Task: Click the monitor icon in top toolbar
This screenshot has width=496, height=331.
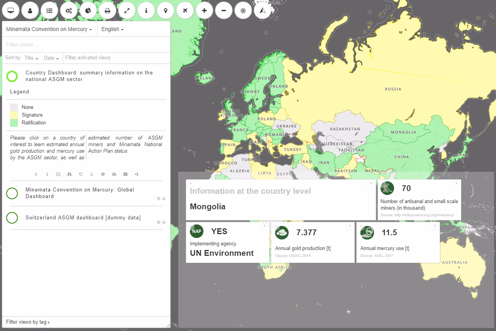Action: point(11,10)
